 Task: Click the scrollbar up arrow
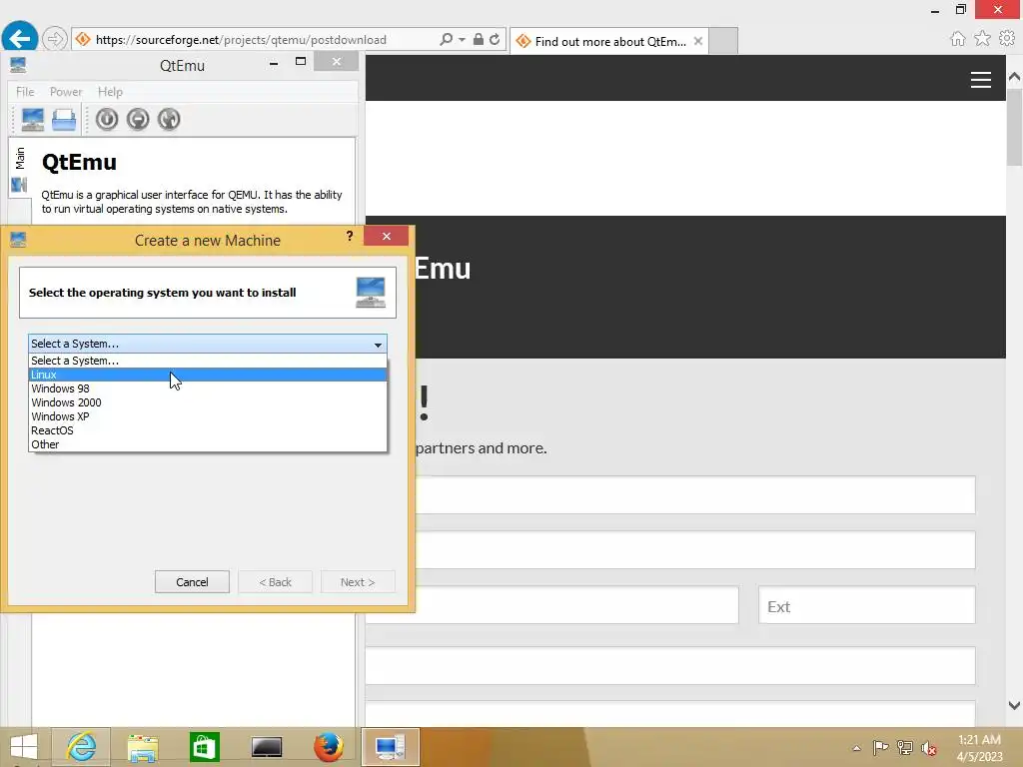(1014, 76)
